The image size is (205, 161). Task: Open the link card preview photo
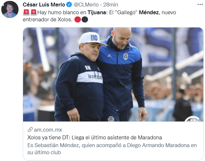click(x=113, y=74)
